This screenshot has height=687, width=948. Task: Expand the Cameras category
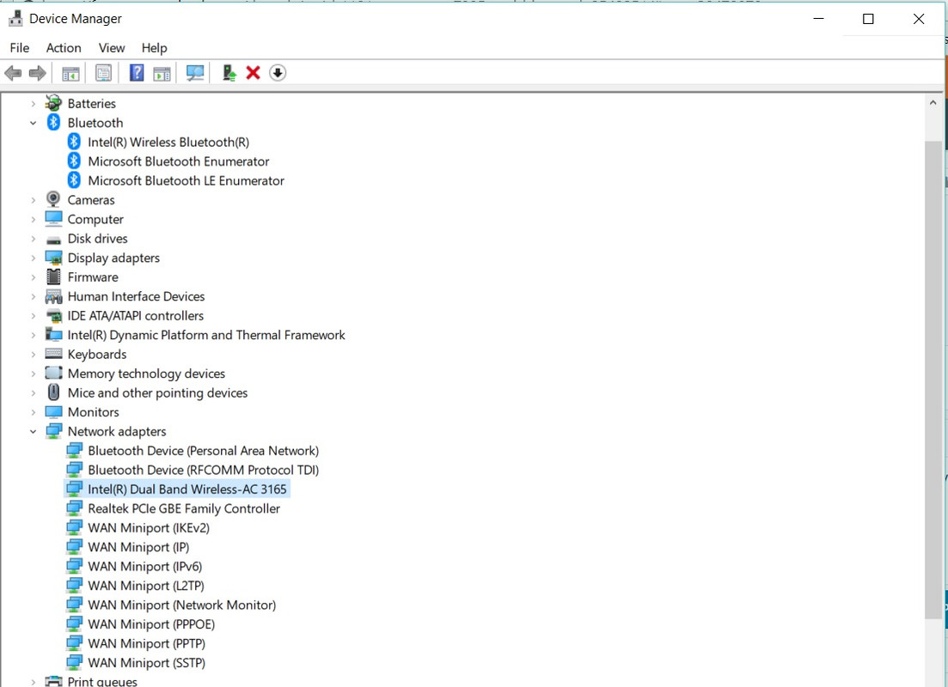[x=34, y=200]
